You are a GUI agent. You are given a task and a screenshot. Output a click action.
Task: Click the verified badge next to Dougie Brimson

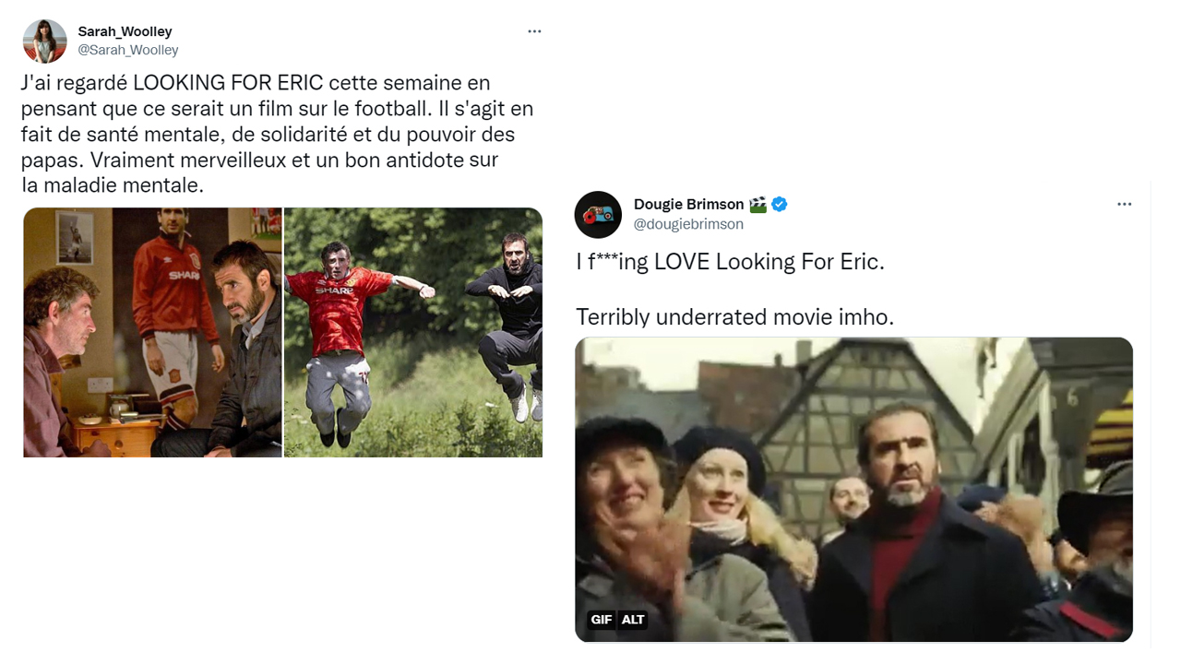780,205
